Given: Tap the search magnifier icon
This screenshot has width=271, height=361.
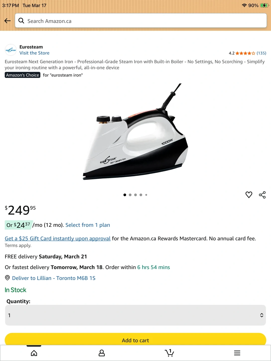Looking at the screenshot, I should pos(21,21).
